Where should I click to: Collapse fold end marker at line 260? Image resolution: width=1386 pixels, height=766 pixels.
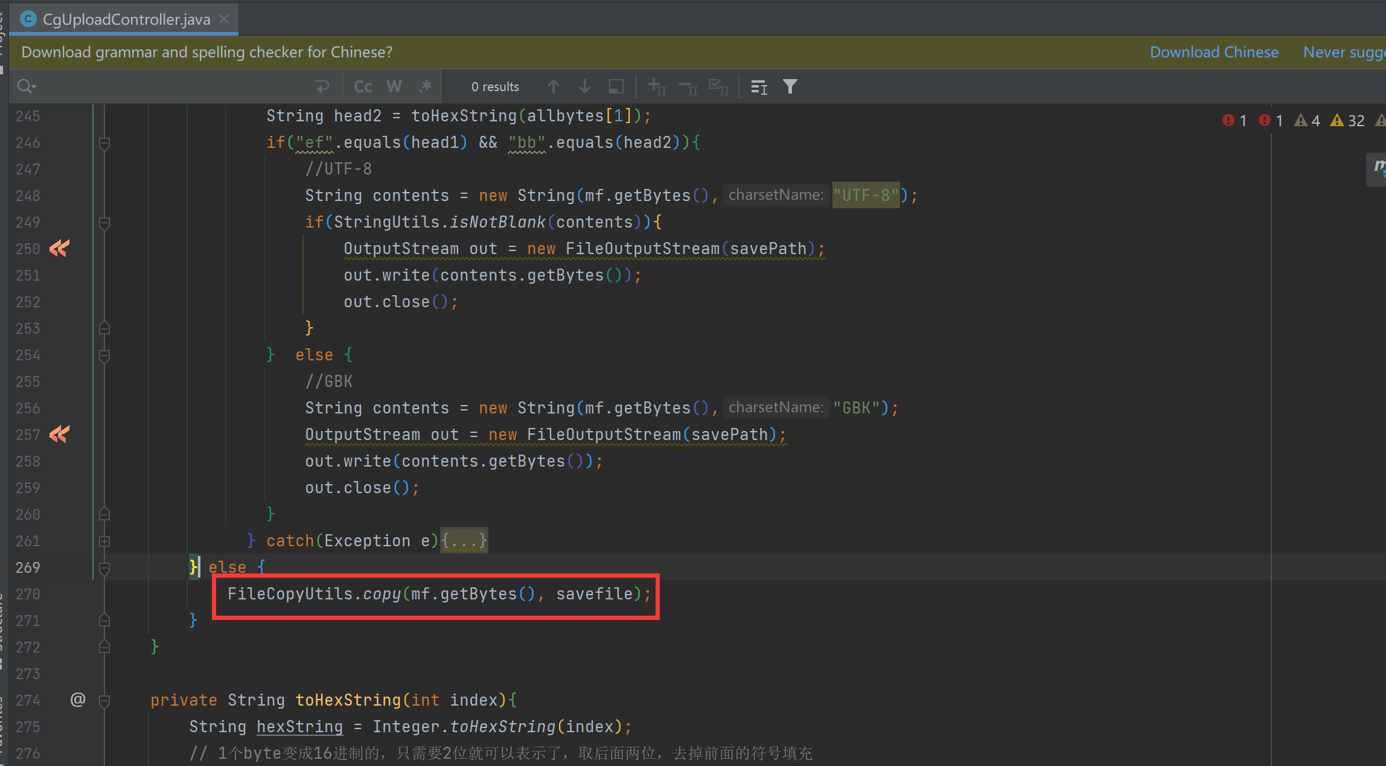(104, 514)
